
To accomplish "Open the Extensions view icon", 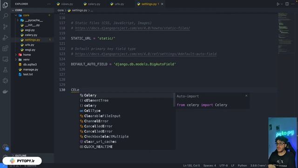I will (x=5, y=49).
